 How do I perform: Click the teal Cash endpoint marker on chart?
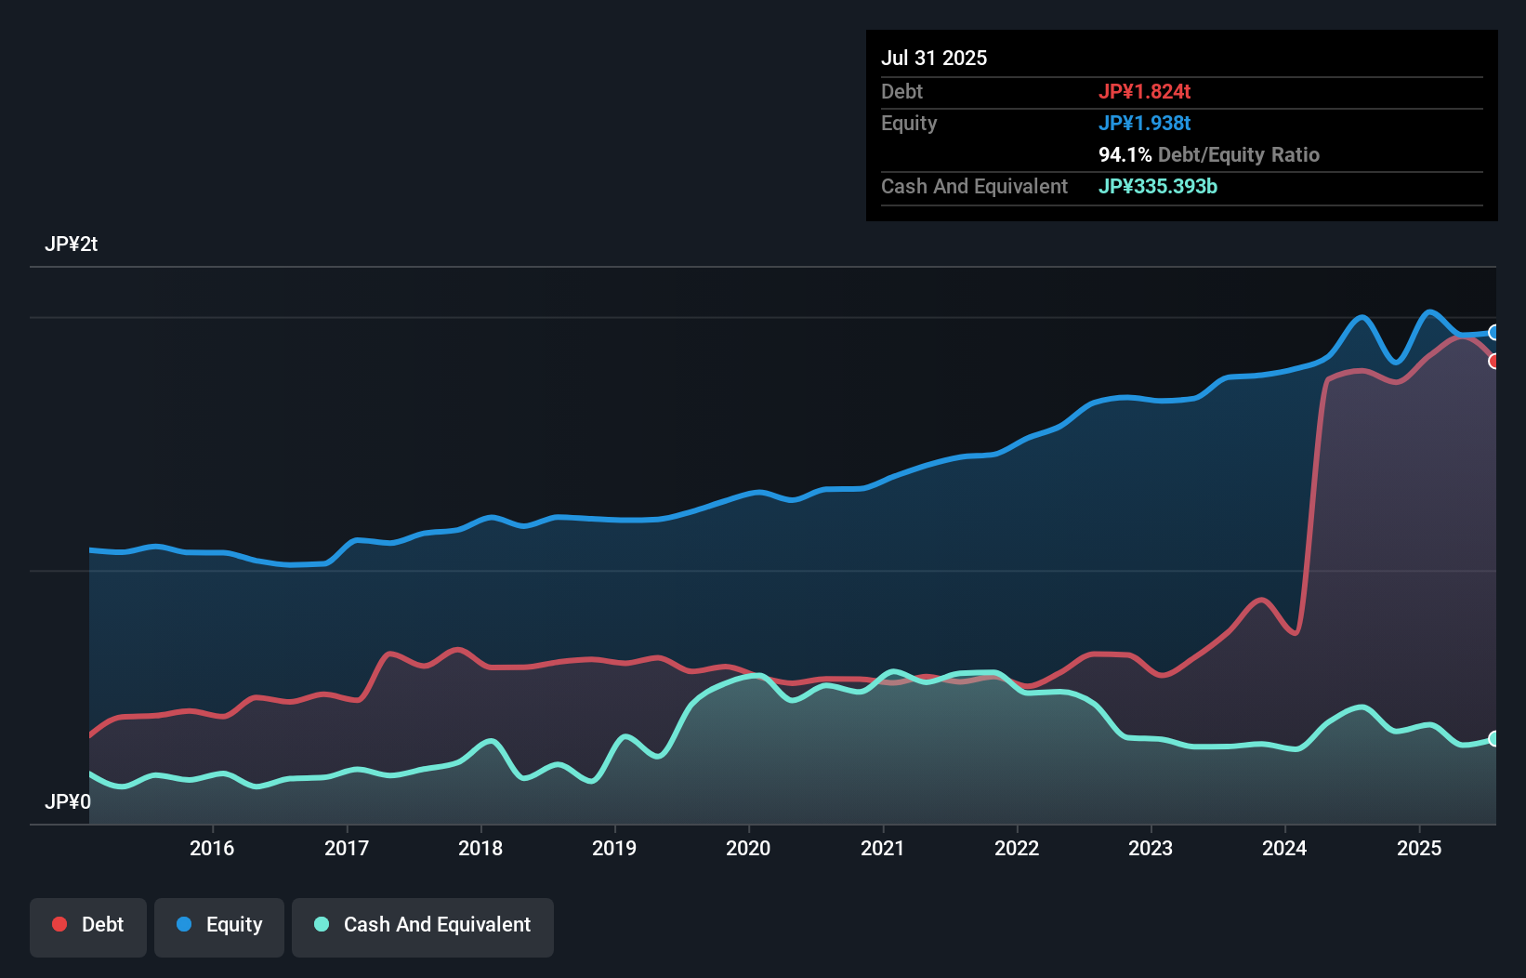click(1494, 739)
